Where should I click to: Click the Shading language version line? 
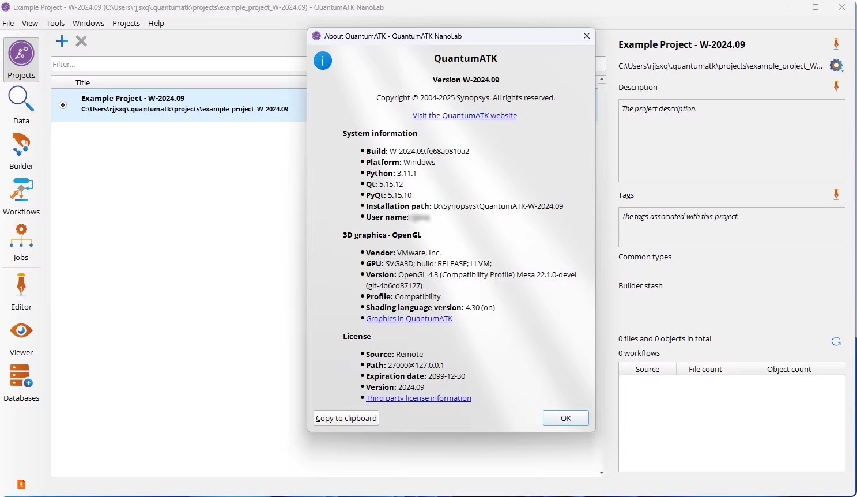[x=431, y=307]
